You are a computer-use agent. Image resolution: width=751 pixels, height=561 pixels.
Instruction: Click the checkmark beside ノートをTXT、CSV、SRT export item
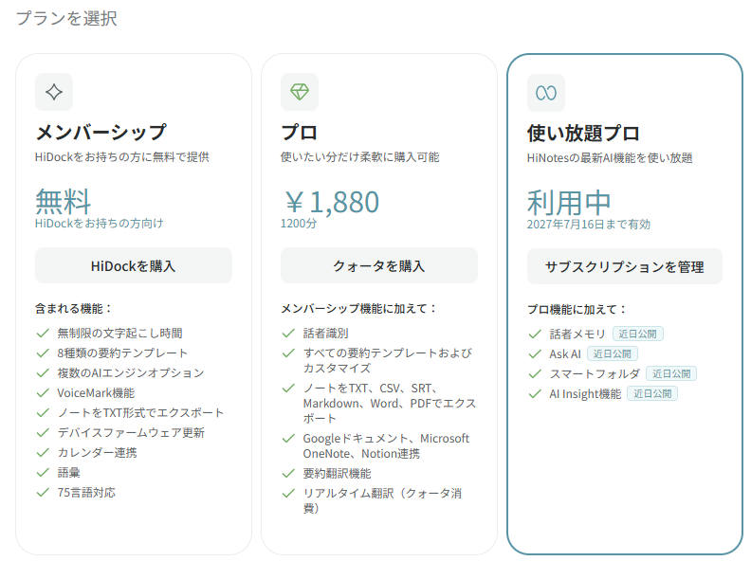pyautogui.click(x=288, y=389)
